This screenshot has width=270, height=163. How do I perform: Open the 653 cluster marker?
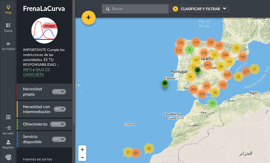227,75
